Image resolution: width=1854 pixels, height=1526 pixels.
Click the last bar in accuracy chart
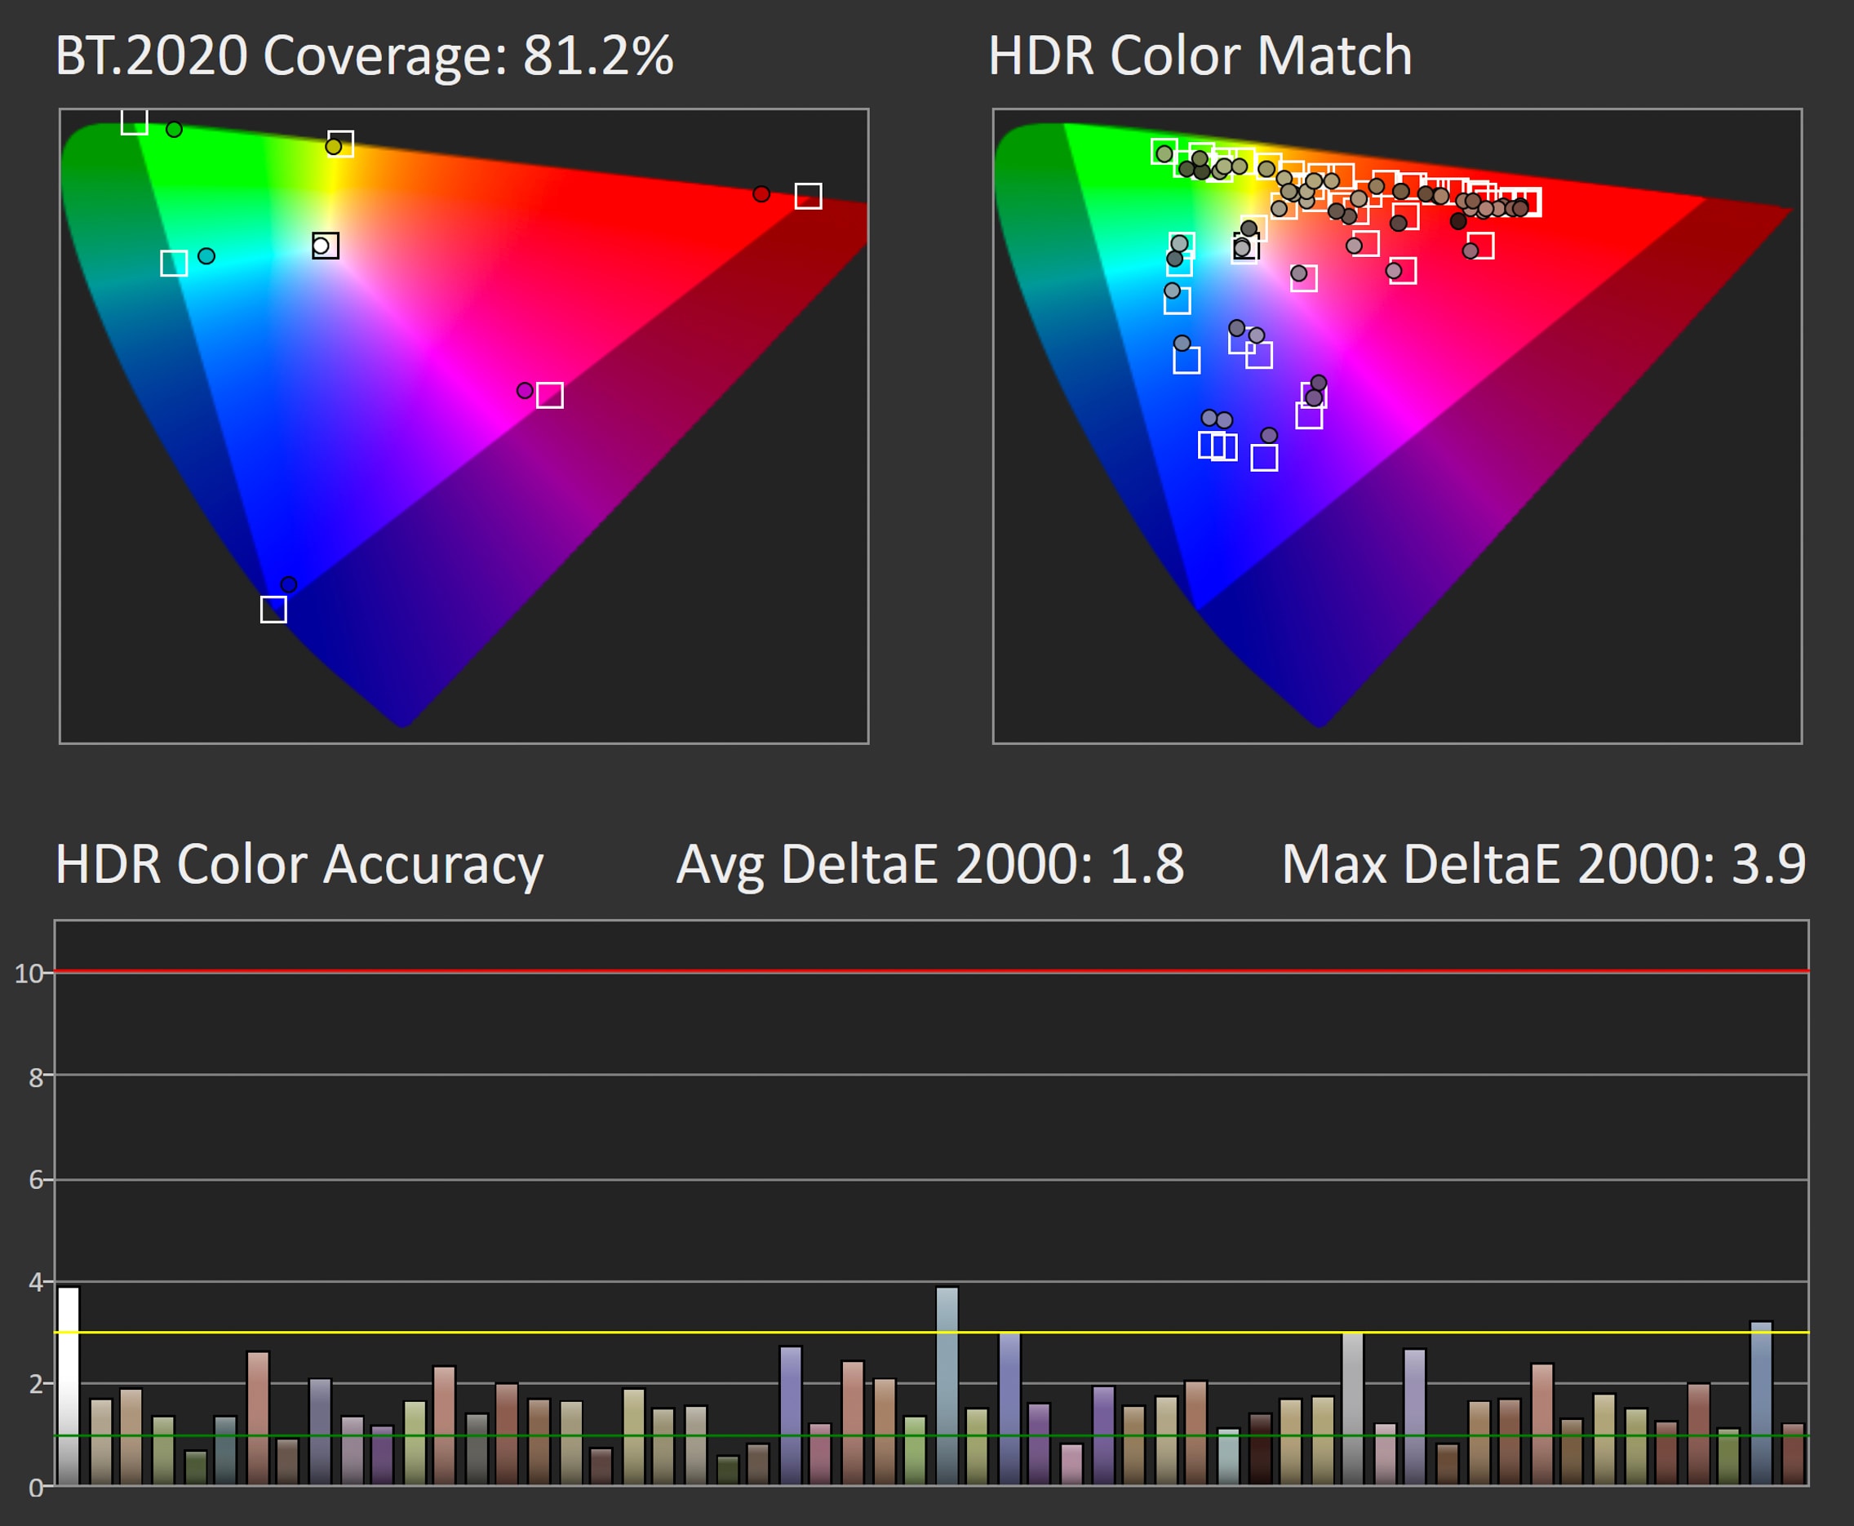[1794, 1455]
